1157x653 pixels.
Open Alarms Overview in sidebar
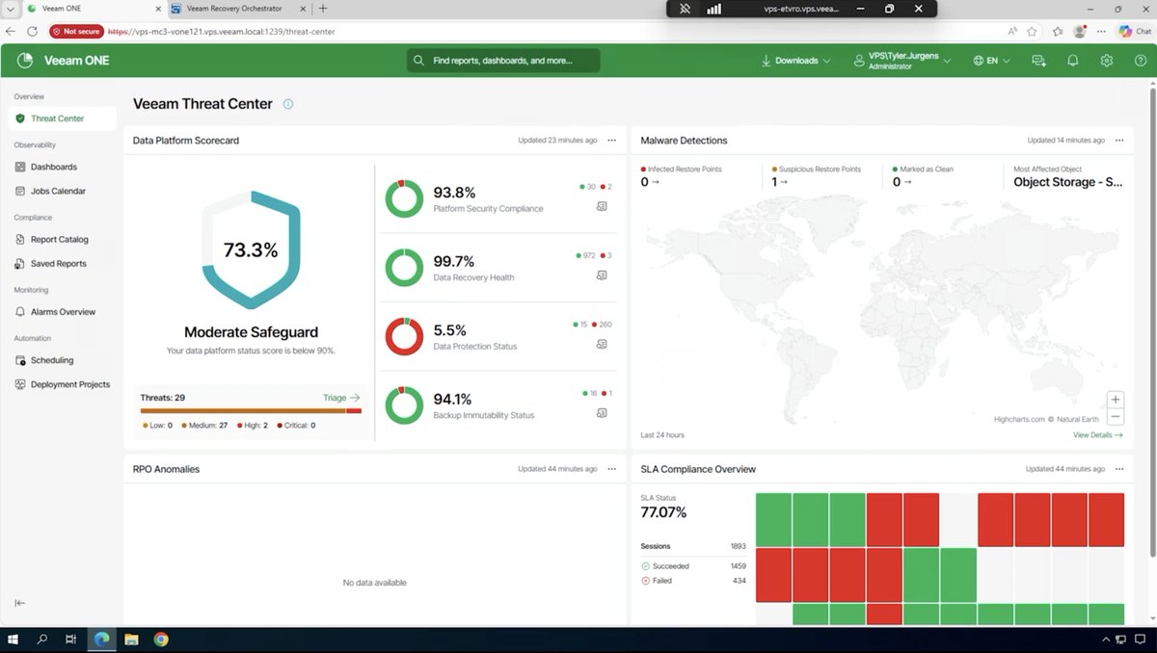62,312
